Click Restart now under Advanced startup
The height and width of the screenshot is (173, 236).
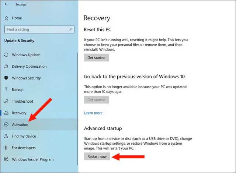[x=97, y=156]
